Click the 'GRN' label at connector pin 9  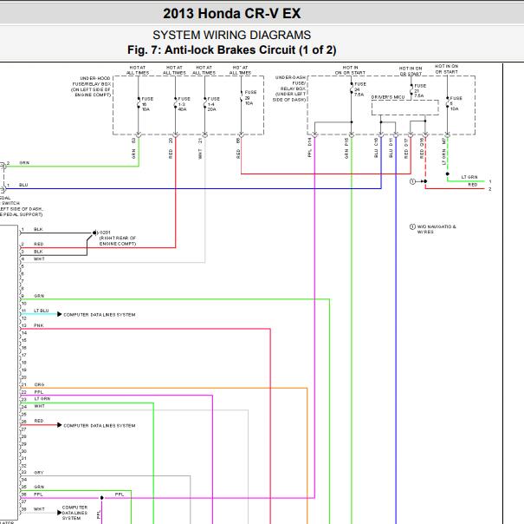39,297
